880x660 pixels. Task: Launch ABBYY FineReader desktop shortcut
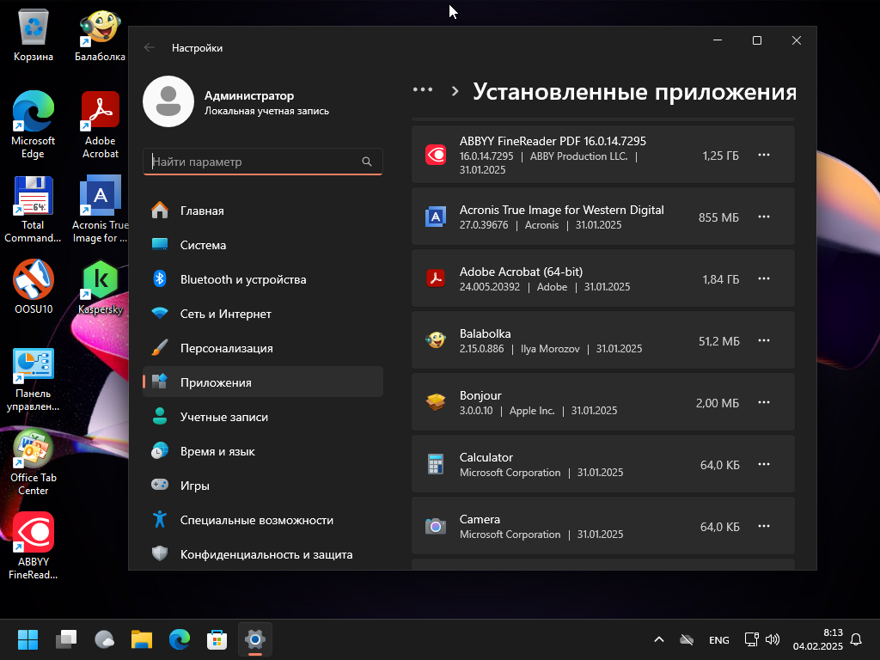pyautogui.click(x=34, y=546)
